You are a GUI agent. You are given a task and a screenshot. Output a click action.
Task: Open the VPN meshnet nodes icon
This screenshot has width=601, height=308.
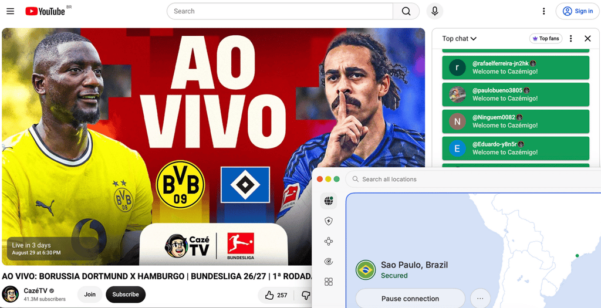pos(329,241)
